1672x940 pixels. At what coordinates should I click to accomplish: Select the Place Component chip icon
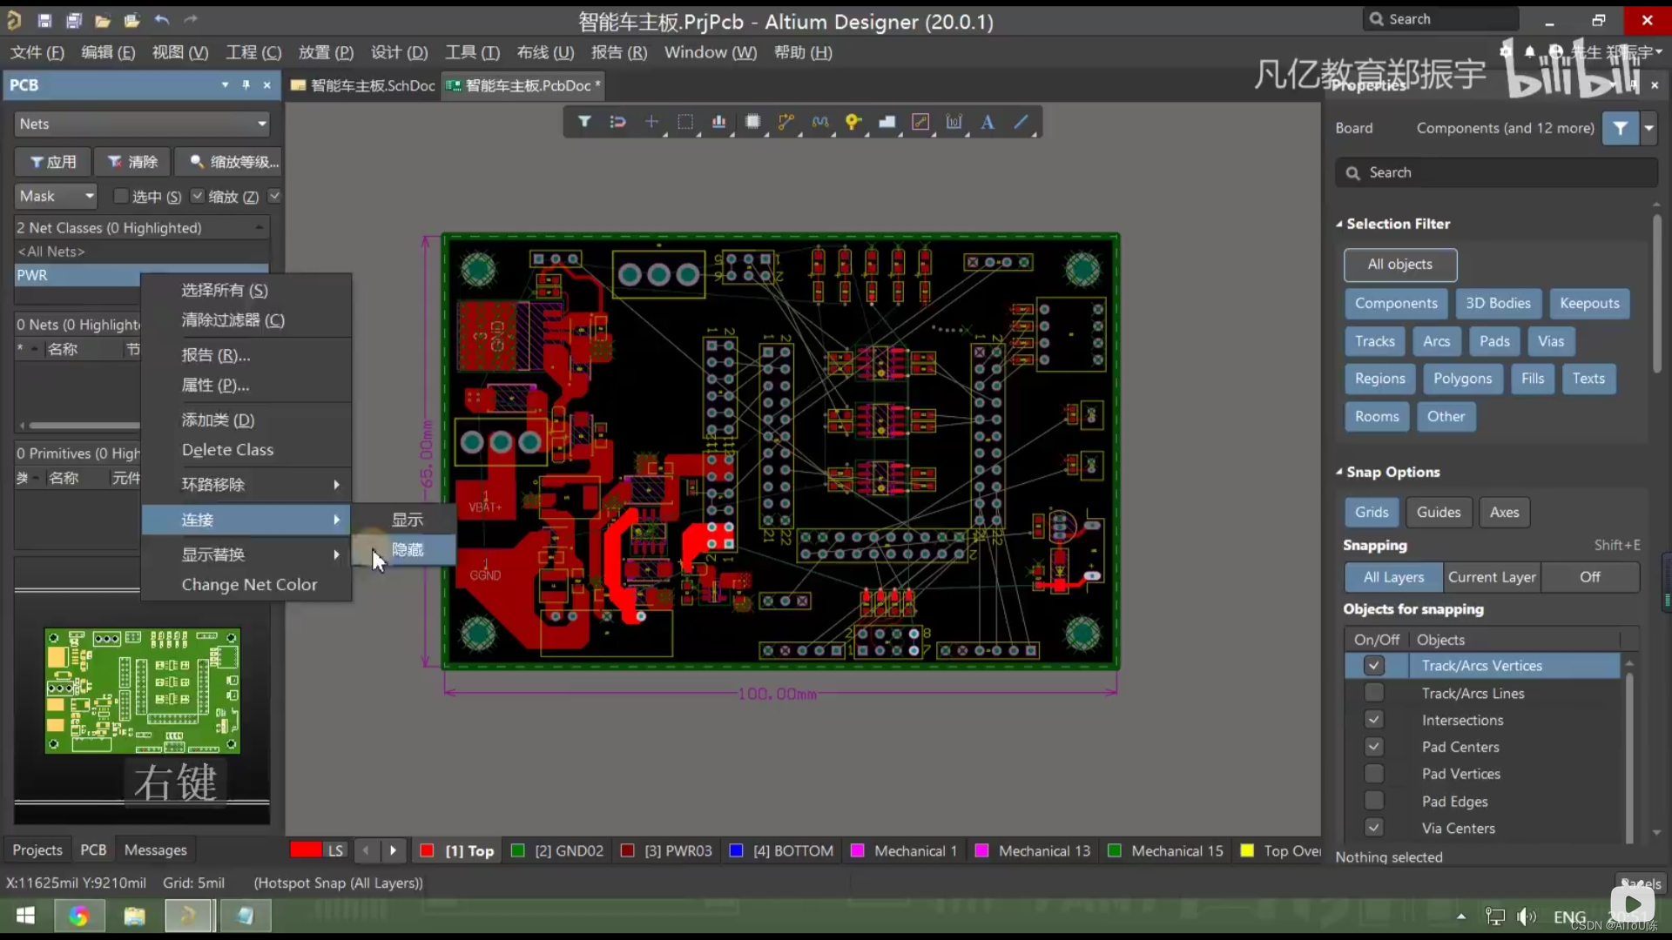[752, 123]
